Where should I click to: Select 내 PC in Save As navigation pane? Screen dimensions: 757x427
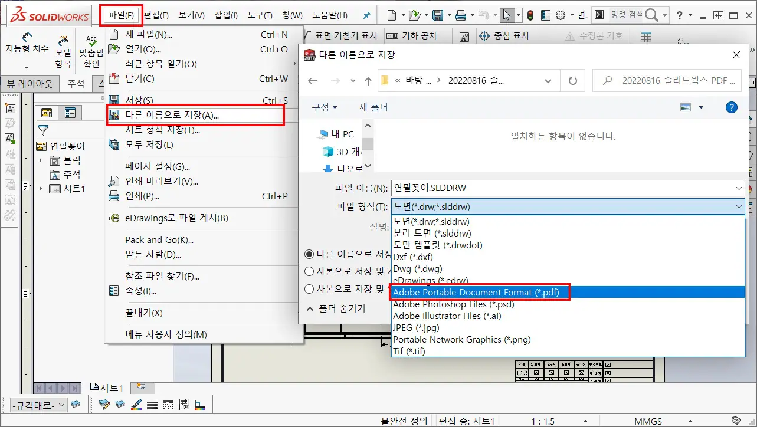click(x=336, y=134)
